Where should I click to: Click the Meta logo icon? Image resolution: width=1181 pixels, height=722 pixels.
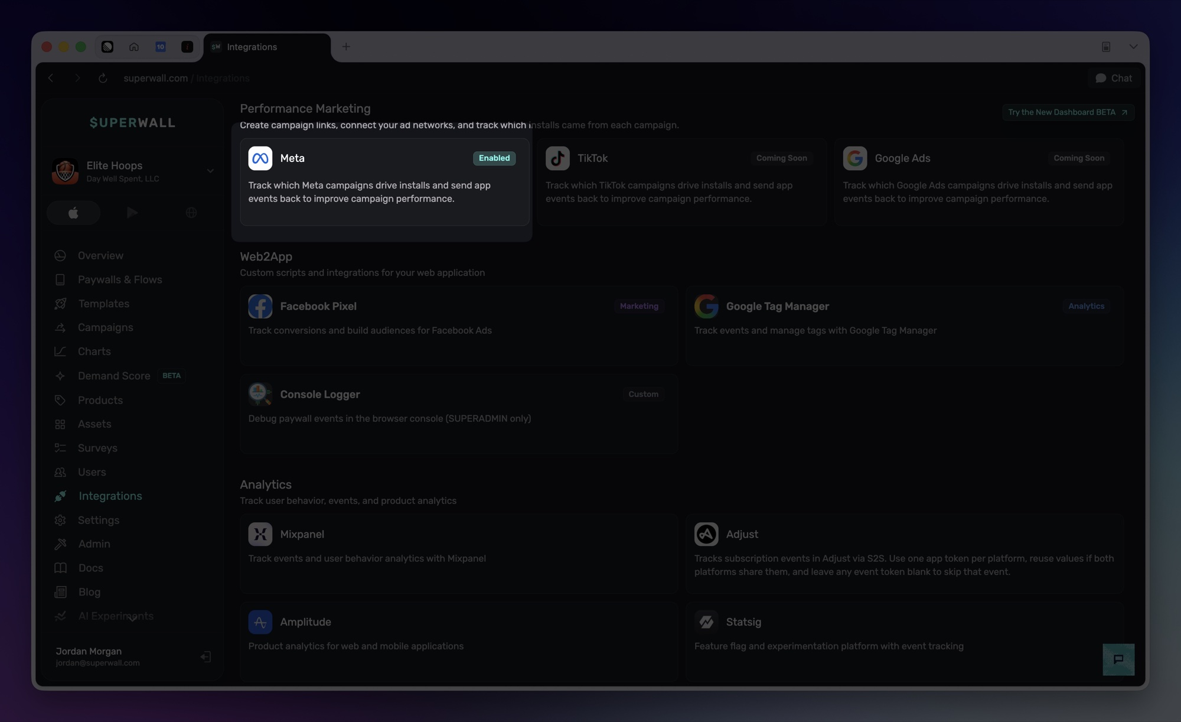pos(260,158)
